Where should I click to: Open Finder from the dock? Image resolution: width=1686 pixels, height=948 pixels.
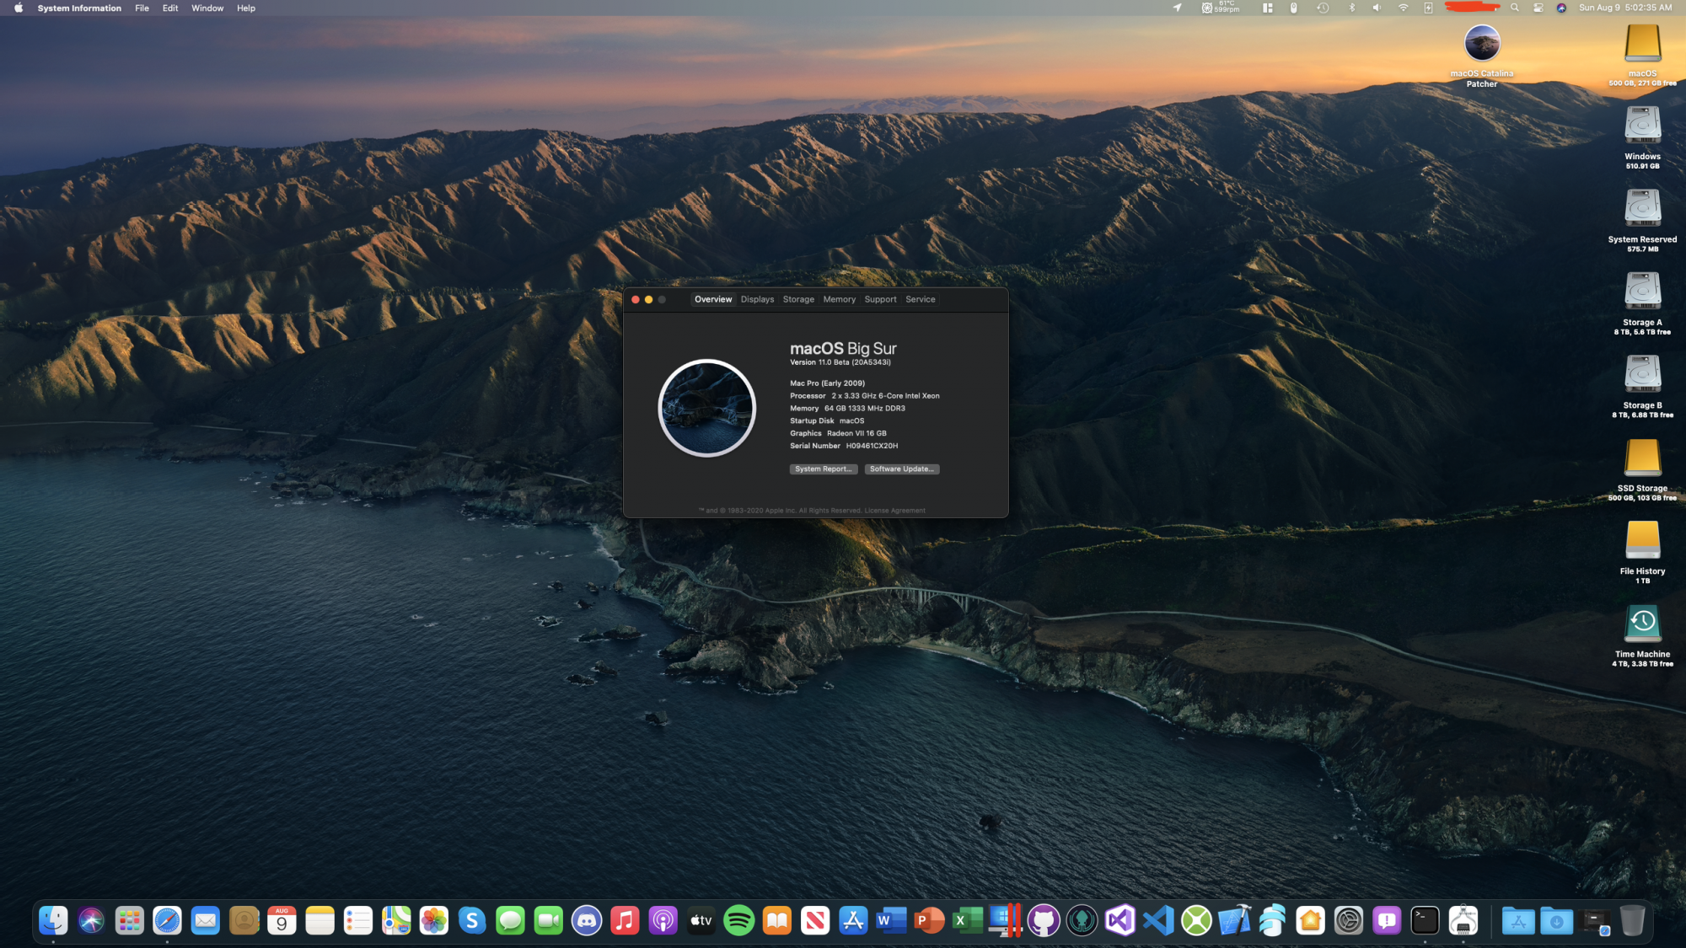(x=53, y=920)
